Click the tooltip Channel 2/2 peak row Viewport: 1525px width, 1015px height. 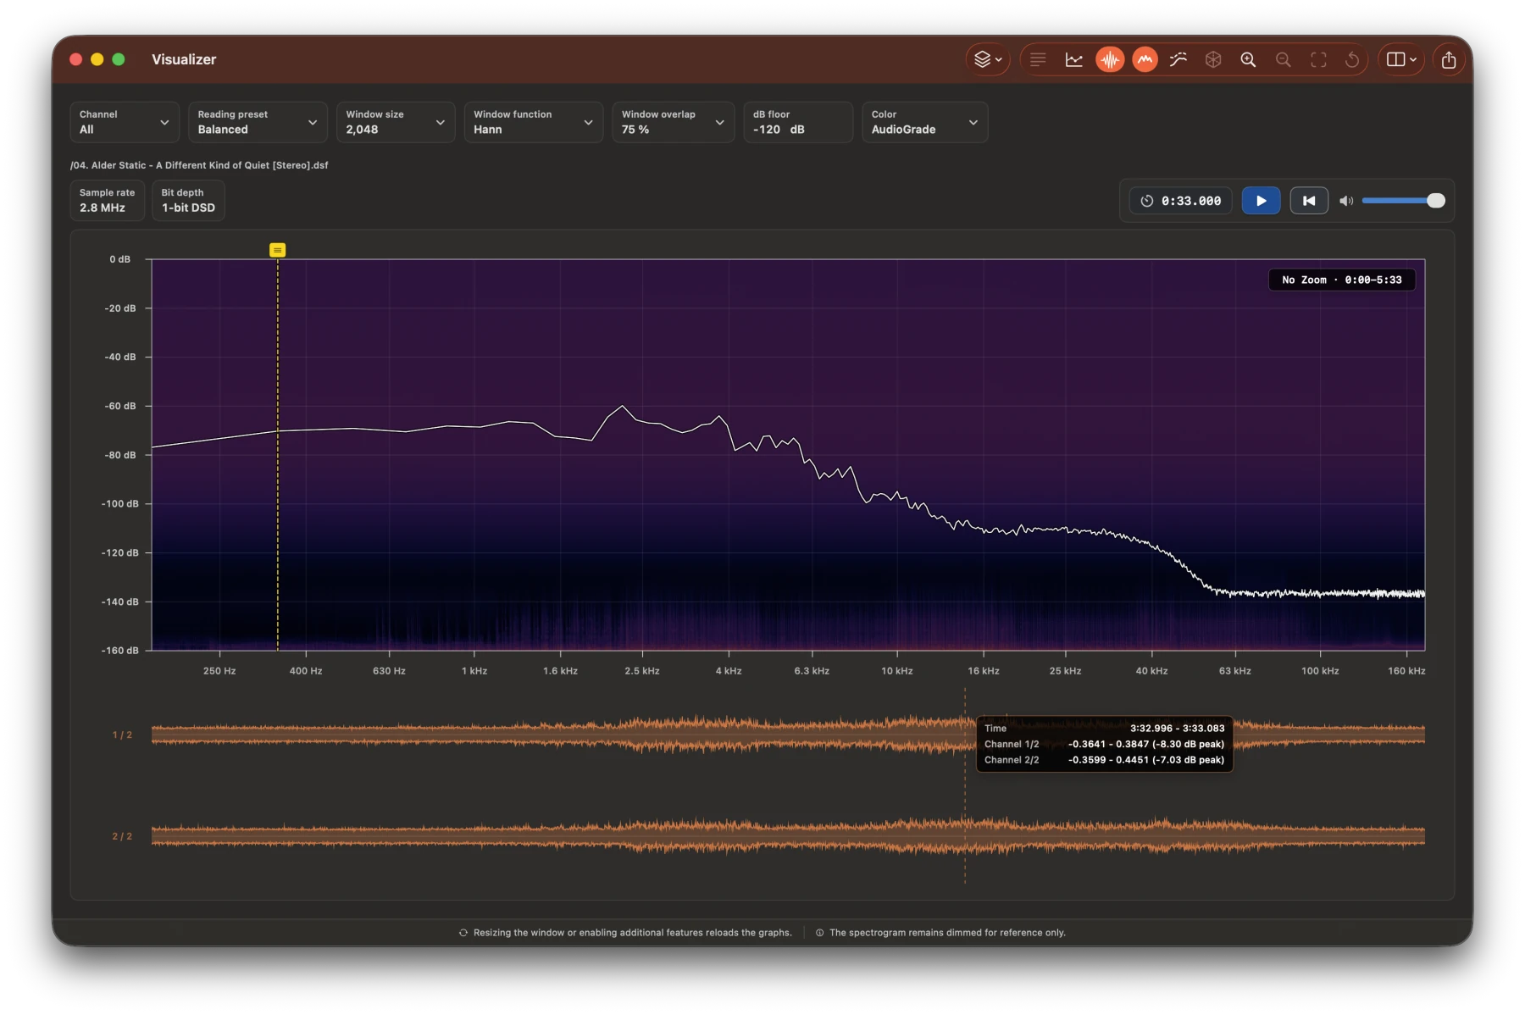1104,760
